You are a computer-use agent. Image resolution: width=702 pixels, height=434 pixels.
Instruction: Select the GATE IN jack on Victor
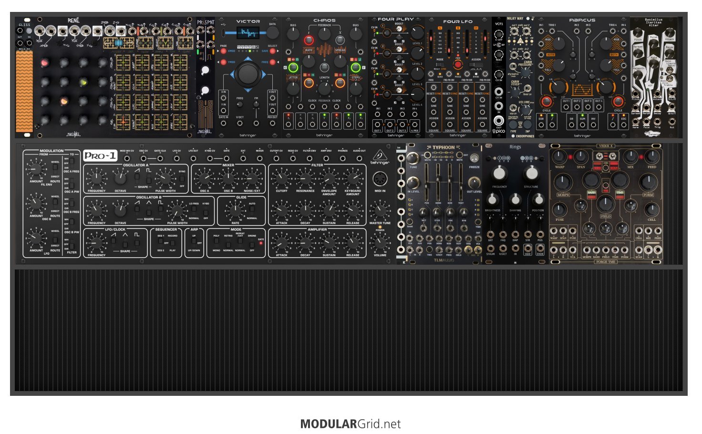pyautogui.click(x=223, y=123)
